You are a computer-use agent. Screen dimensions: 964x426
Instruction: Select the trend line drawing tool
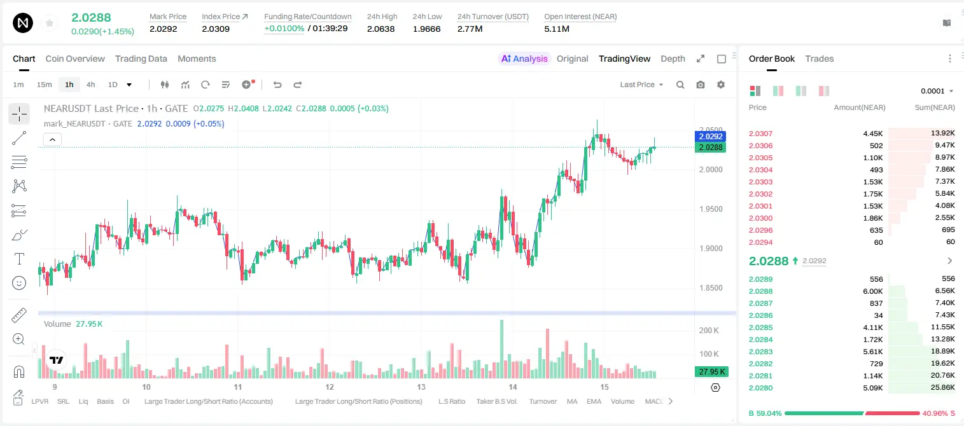pos(19,138)
